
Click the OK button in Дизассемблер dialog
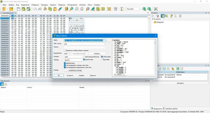59,75
